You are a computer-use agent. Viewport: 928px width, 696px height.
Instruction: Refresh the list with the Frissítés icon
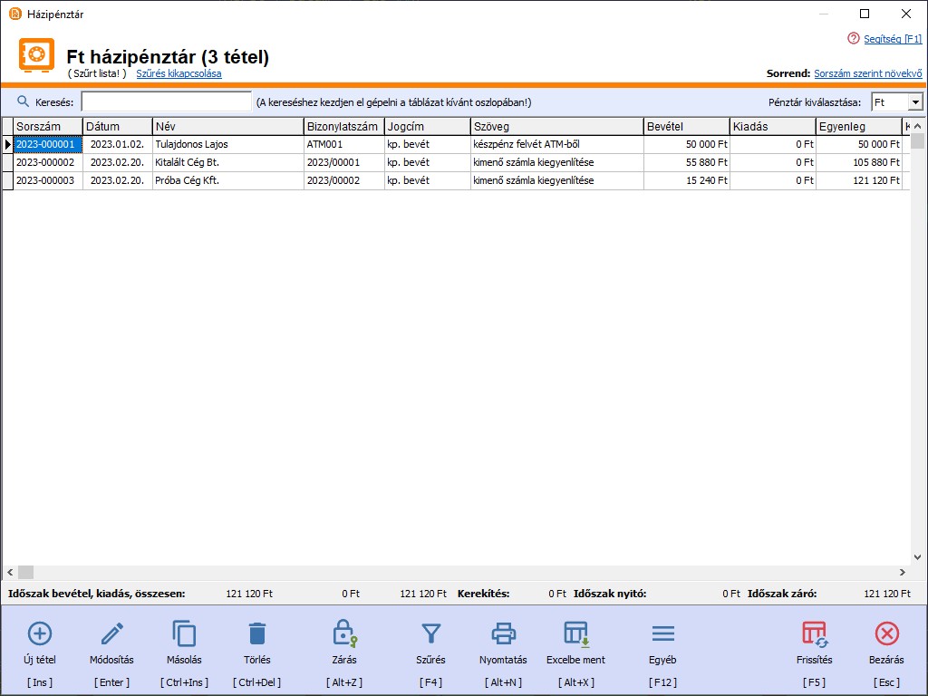(x=814, y=633)
